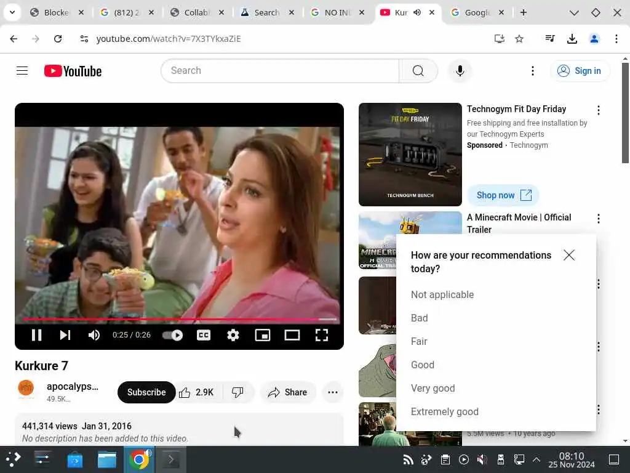Open media controls in toolbar
Viewport: 630px width, 473px height.
[550, 39]
